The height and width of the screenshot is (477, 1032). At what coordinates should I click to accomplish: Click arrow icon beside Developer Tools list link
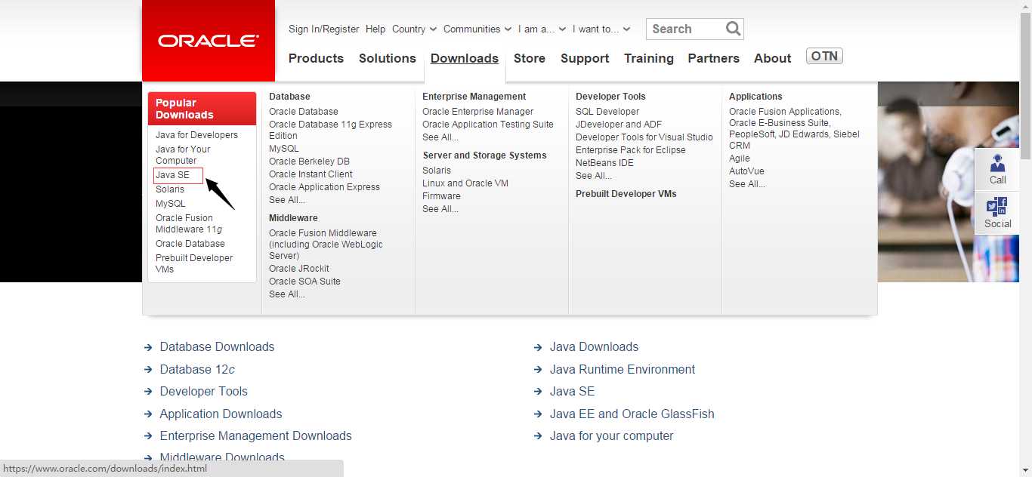(x=148, y=392)
